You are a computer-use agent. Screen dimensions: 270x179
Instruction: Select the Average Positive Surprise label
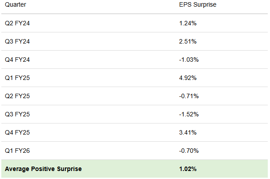point(44,169)
